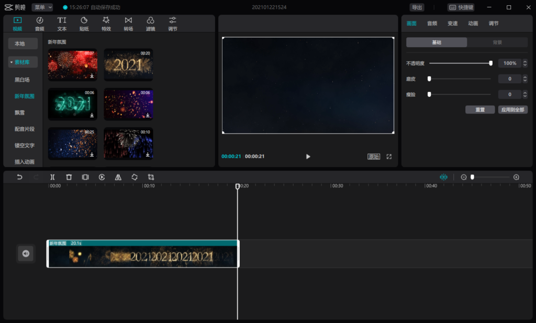Open the 滤镜 filters tab
536x323 pixels.
coord(150,24)
